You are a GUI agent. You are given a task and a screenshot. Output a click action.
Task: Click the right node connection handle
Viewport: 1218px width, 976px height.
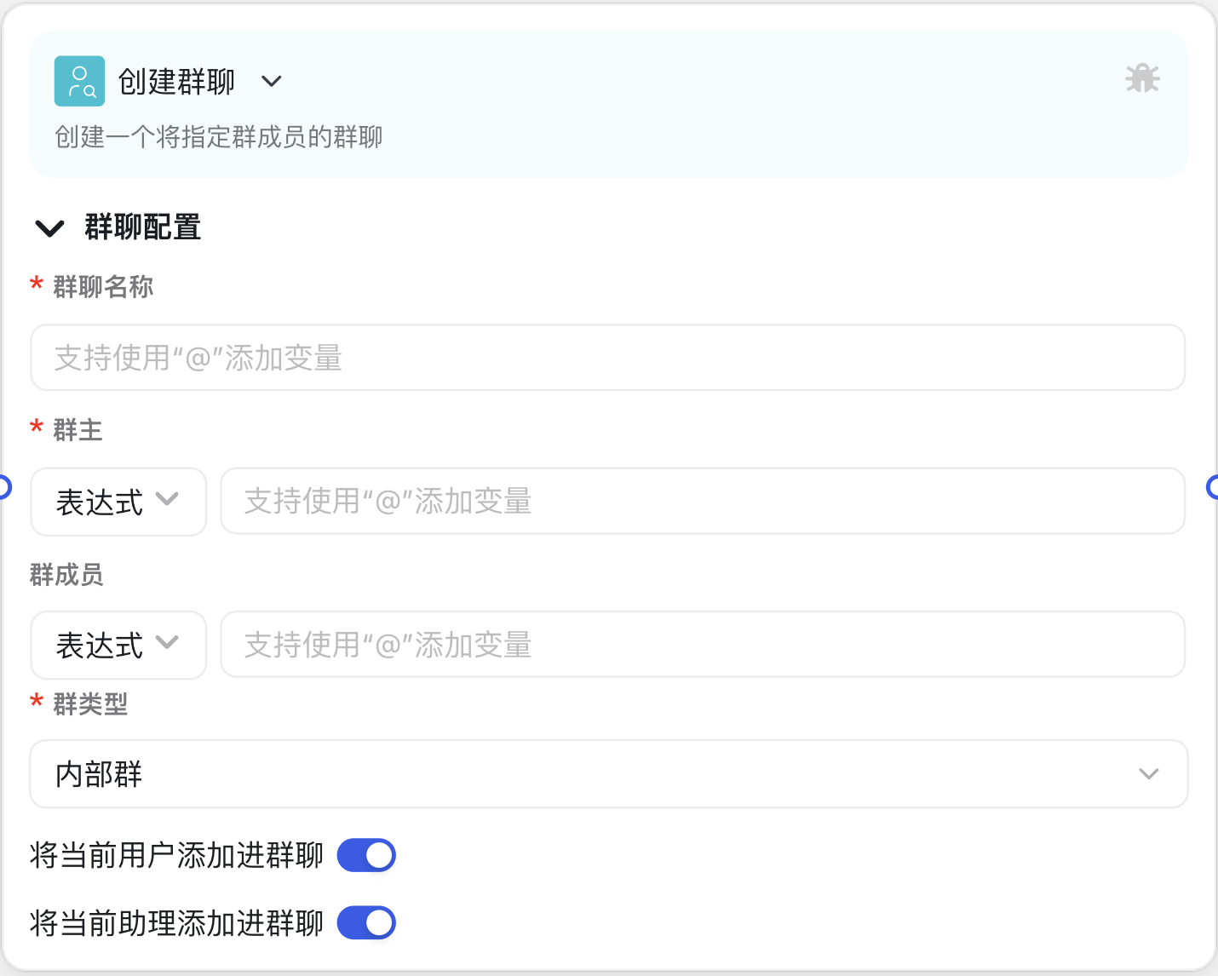[1214, 487]
